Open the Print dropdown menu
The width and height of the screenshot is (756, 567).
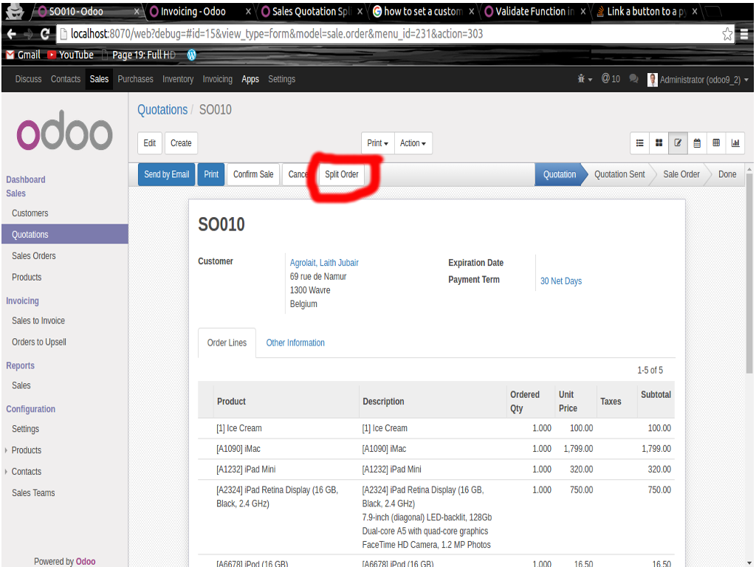tap(377, 143)
